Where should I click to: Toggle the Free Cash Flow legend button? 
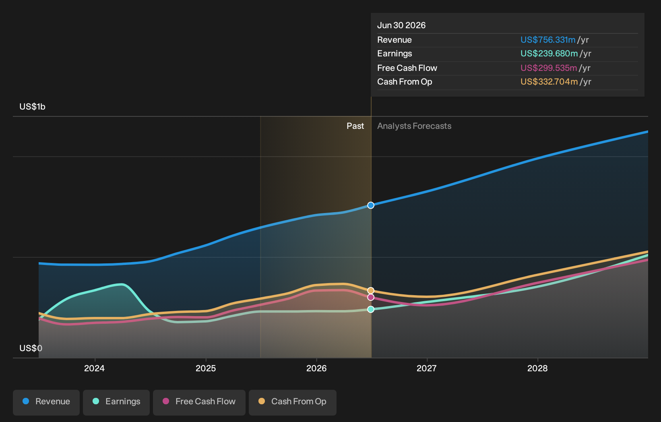(x=199, y=402)
